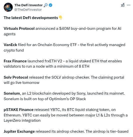Click the magnifying glass emoji by the name
Viewport: 133px width, 137px height.
point(46,5)
